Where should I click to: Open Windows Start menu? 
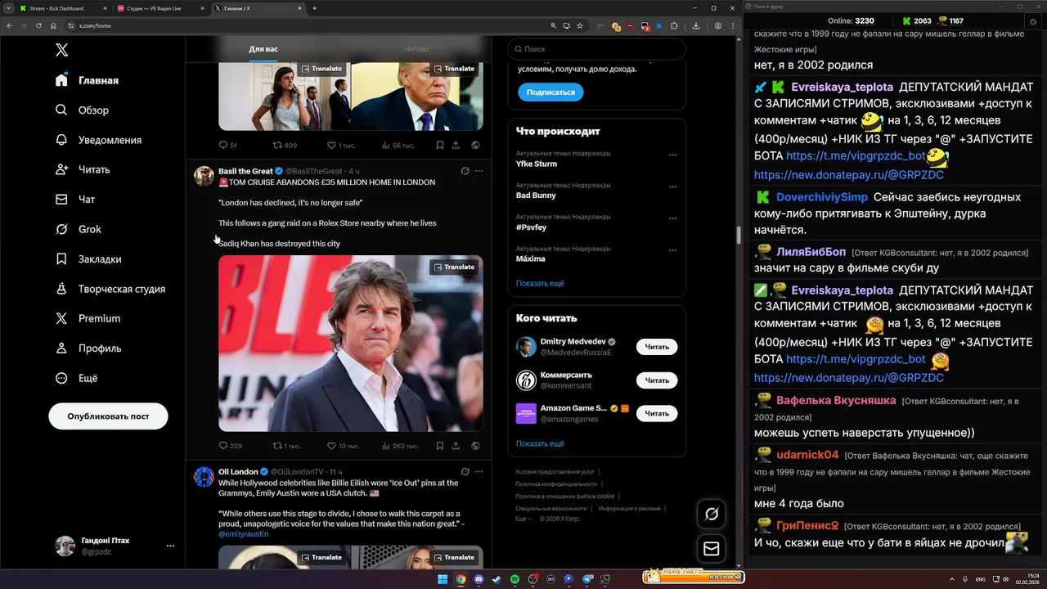tap(443, 579)
